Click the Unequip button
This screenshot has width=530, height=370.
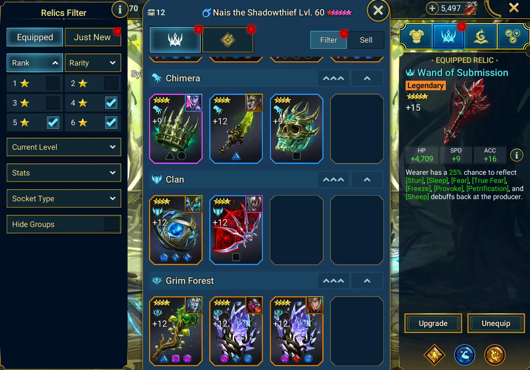[x=496, y=323]
